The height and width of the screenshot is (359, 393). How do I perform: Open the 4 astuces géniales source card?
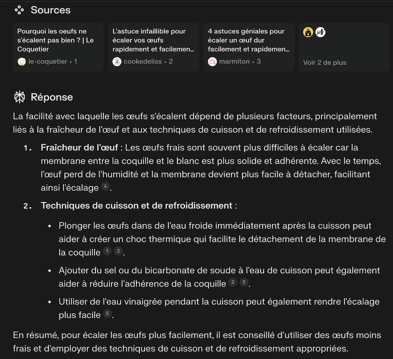pos(249,47)
